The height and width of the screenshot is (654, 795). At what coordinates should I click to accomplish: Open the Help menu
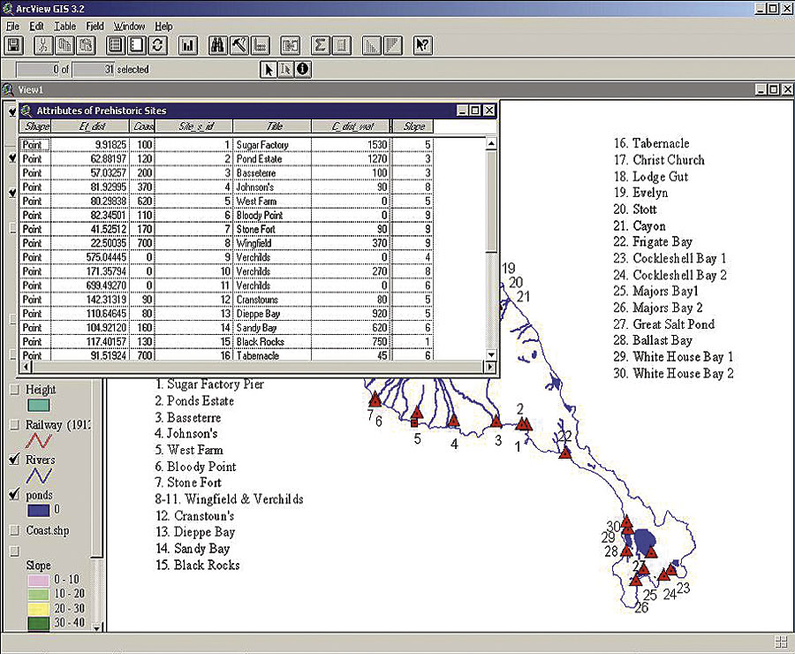point(163,26)
